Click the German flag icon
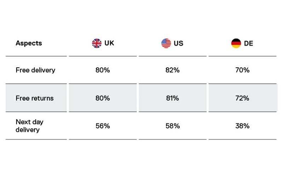The width and height of the screenshot is (283, 170). (236, 43)
